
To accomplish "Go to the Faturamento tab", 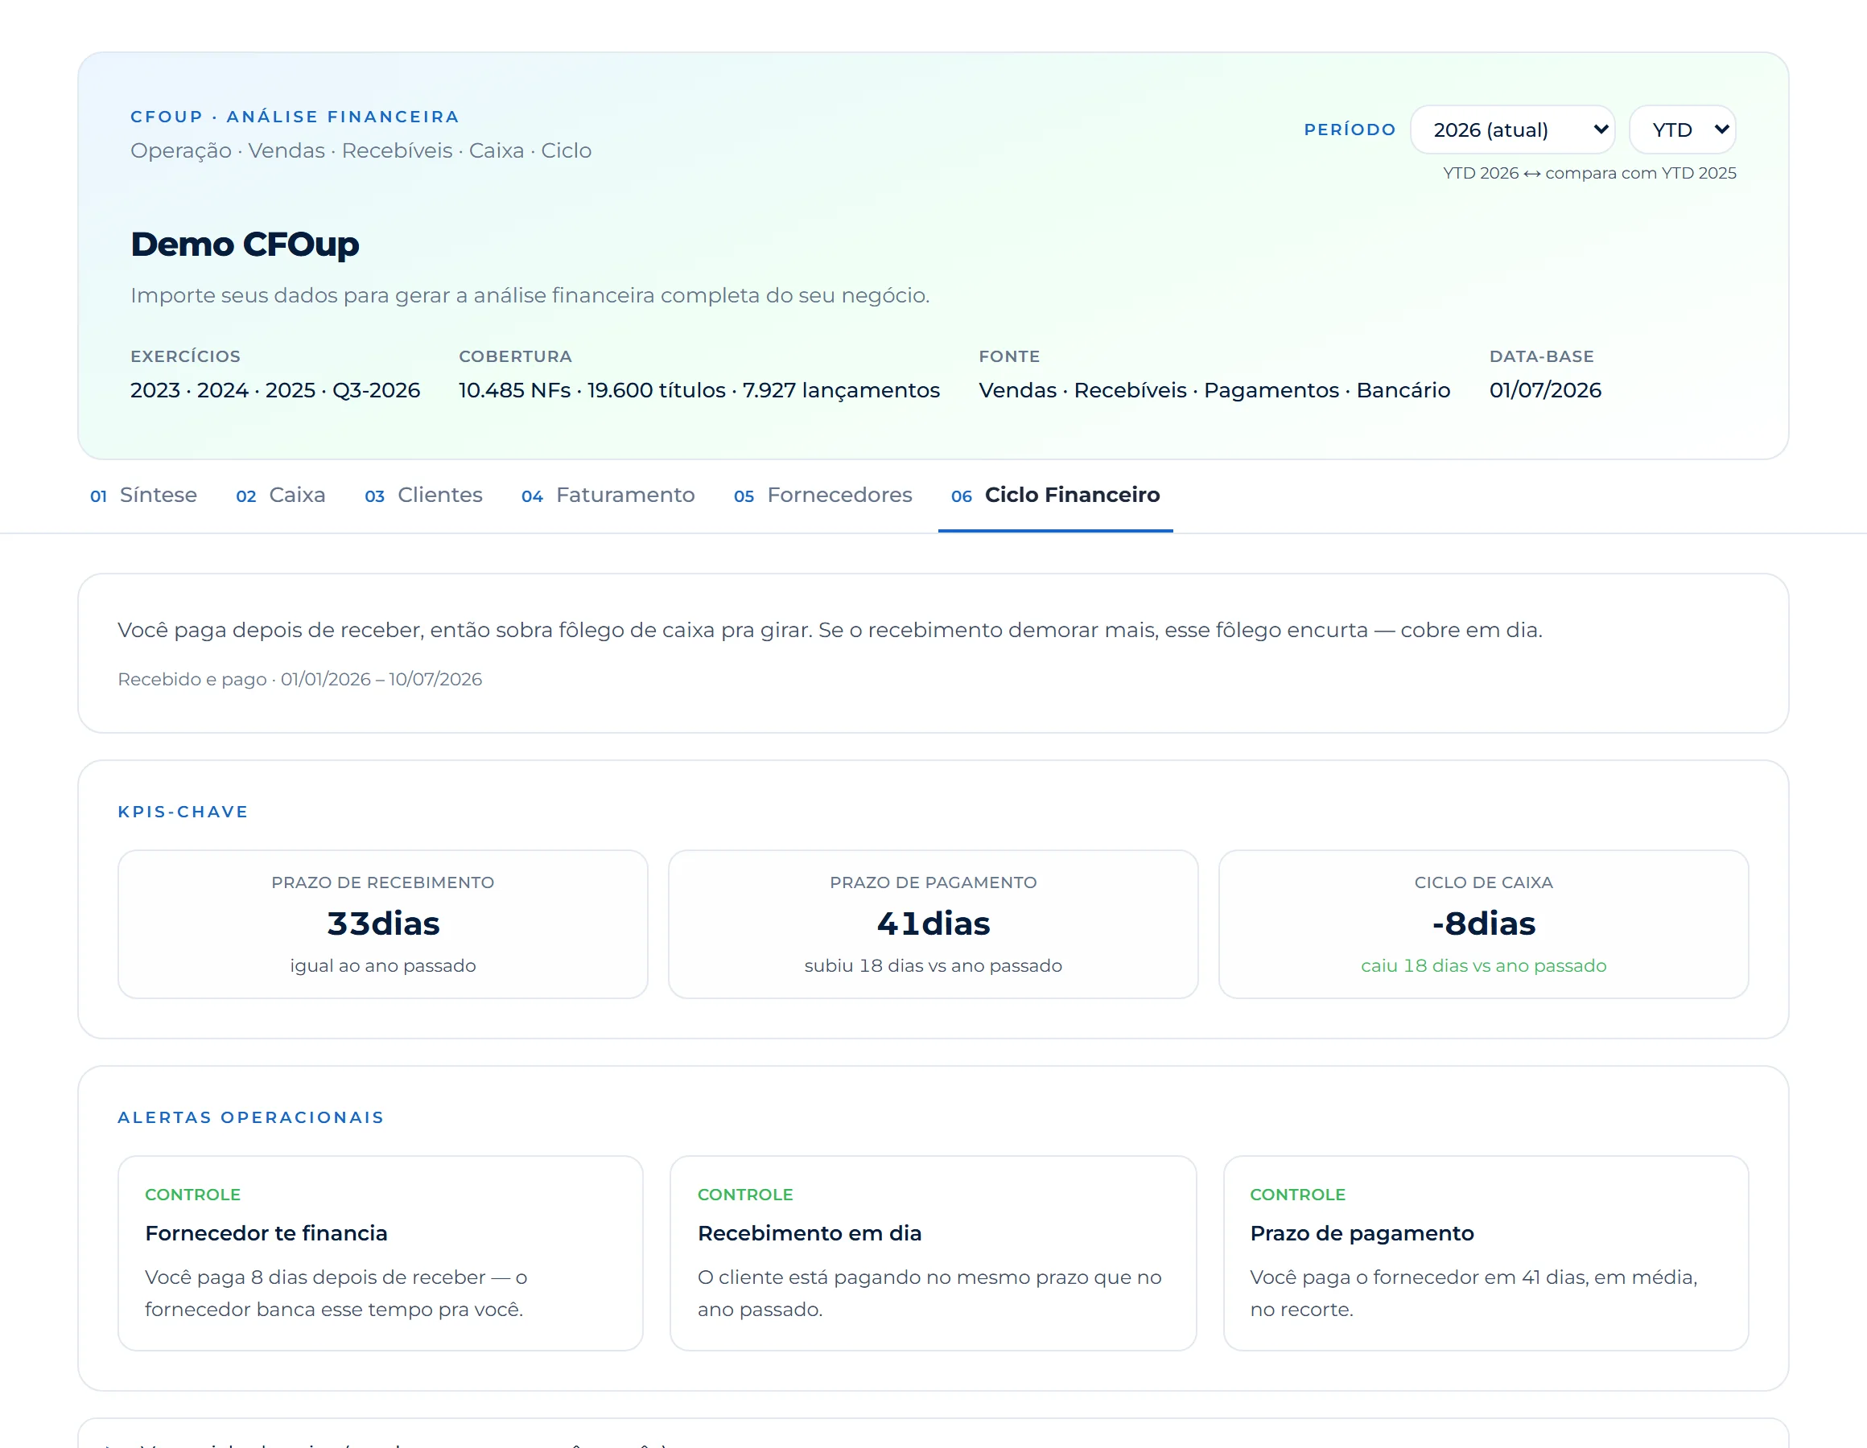I will pyautogui.click(x=608, y=495).
